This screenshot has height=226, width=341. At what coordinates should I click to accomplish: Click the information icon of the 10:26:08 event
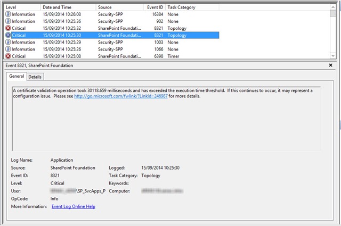tap(8, 14)
